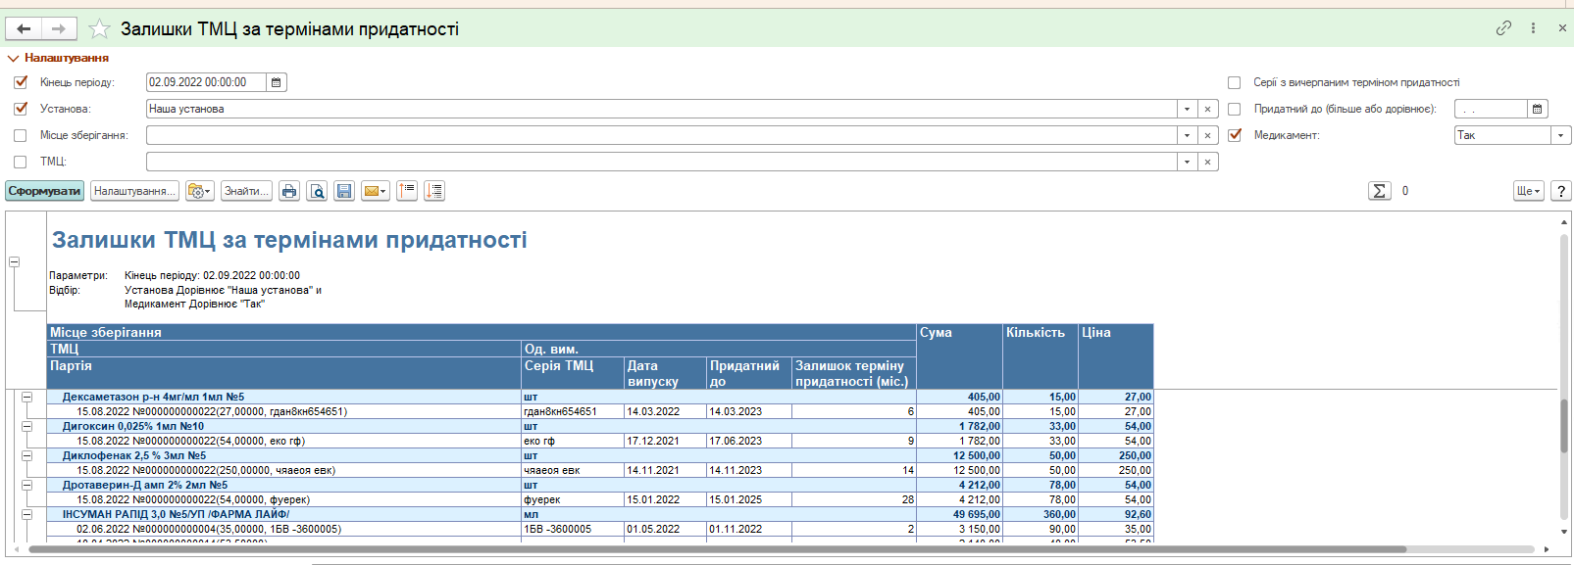Image resolution: width=1574 pixels, height=565 pixels.
Task: Enable Серії з вичерпаним терміном придатності
Action: (1235, 82)
